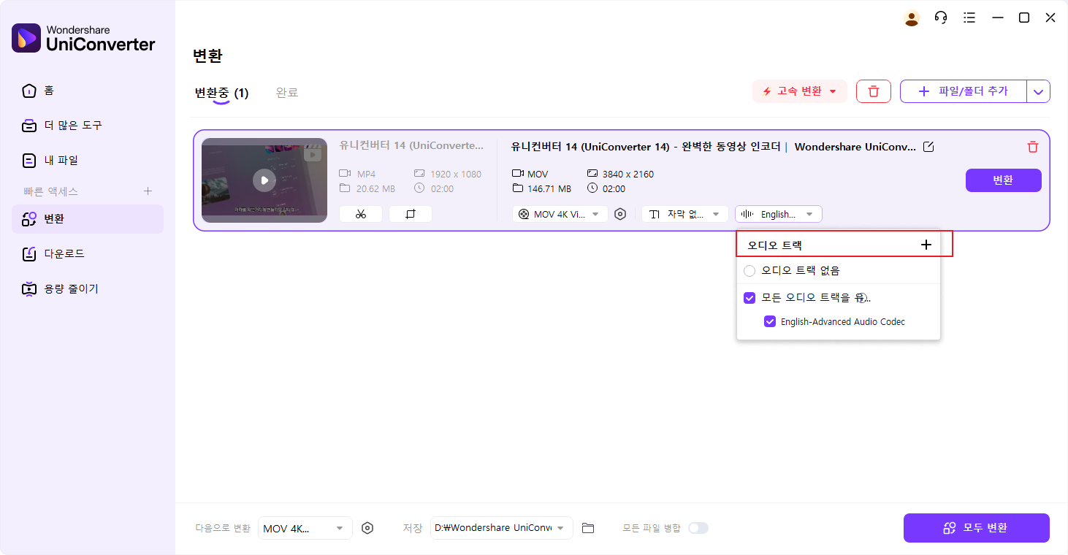The height and width of the screenshot is (555, 1068).
Task: Toggle the 모든 파일 병합 switch
Action: pos(698,528)
